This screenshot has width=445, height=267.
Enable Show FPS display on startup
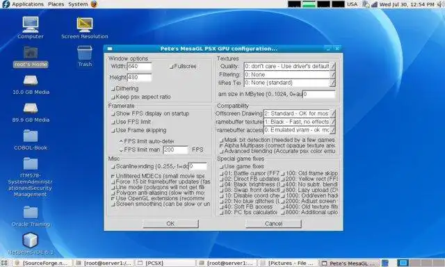[x=113, y=114]
